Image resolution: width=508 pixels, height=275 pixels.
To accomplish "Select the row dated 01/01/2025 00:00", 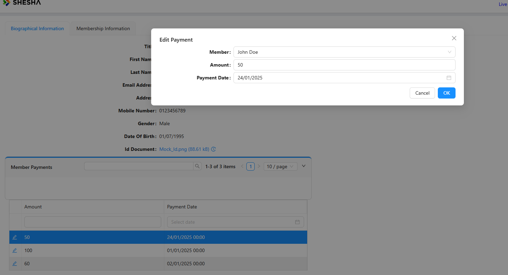I will pos(158,250).
